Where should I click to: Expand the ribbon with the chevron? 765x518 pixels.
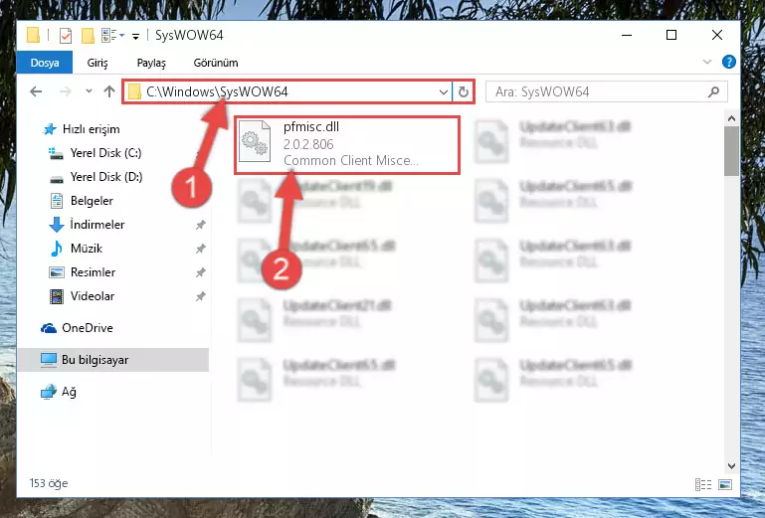(707, 62)
